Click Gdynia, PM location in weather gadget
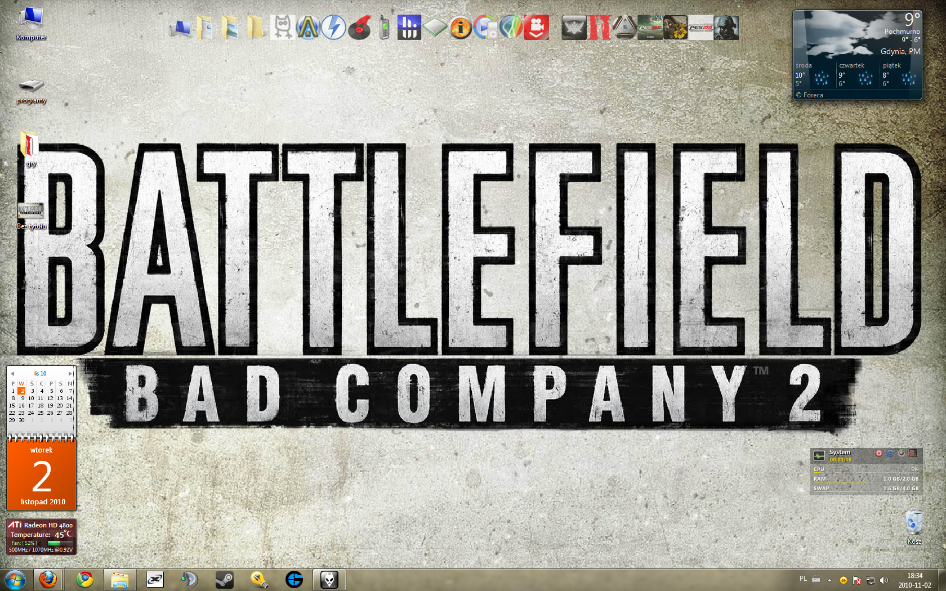This screenshot has height=591, width=946. (900, 51)
